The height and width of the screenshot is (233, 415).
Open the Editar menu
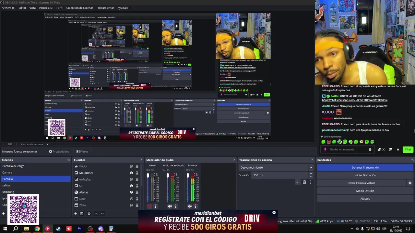(22, 8)
